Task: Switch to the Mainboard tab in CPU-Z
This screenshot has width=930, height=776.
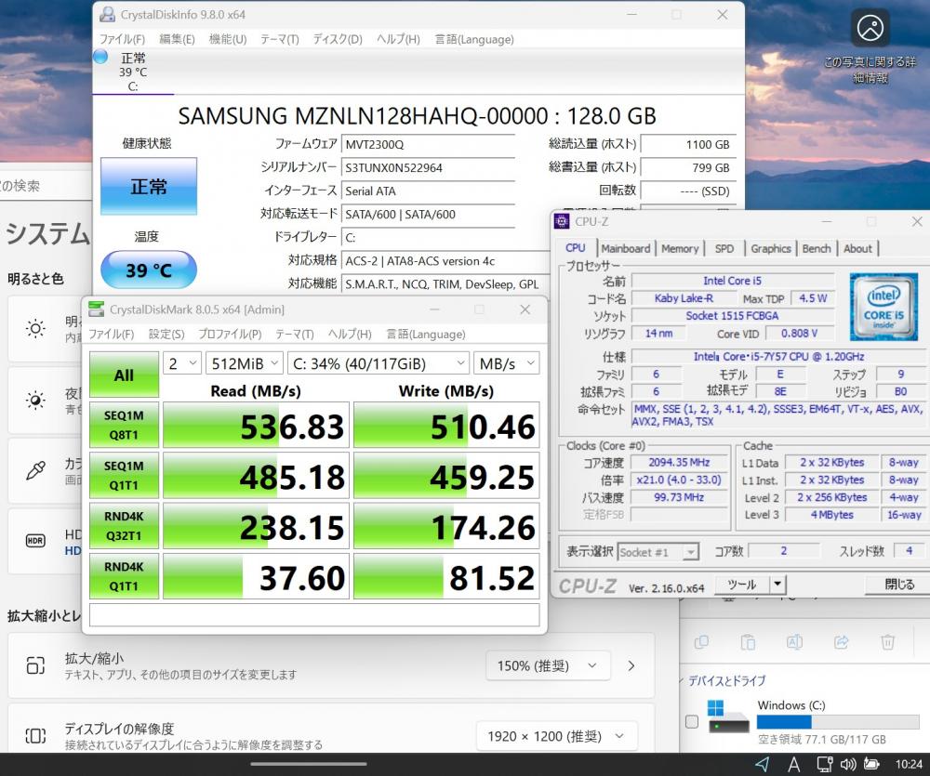Action: pos(625,248)
